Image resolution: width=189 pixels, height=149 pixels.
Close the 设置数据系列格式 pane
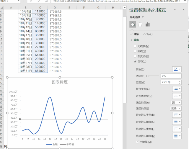coord(184,10)
